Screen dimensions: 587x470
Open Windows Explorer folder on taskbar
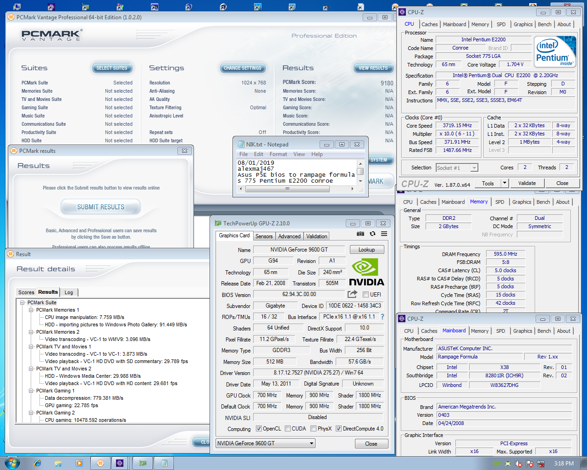[x=58, y=463]
